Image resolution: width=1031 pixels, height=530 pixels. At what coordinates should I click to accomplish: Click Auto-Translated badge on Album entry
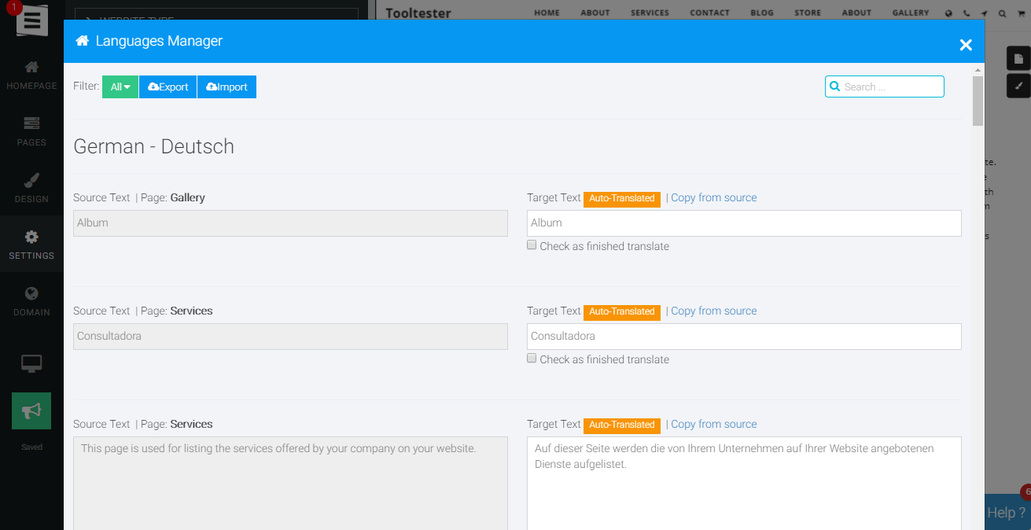pyautogui.click(x=622, y=199)
